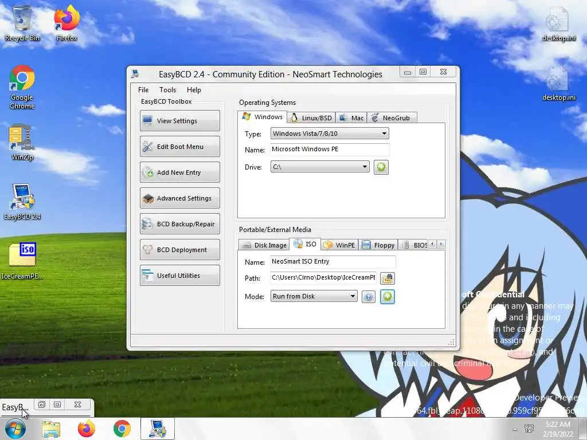Select the WinPE media tab
Viewport: 587px width, 440px height.
tap(339, 245)
